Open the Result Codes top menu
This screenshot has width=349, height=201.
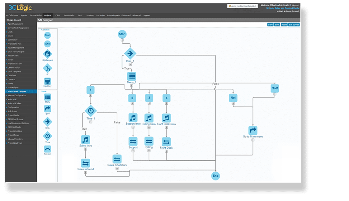[69, 15]
